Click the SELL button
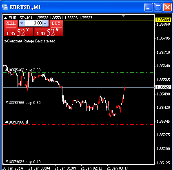The width and height of the screenshot is (173, 170). (11, 24)
